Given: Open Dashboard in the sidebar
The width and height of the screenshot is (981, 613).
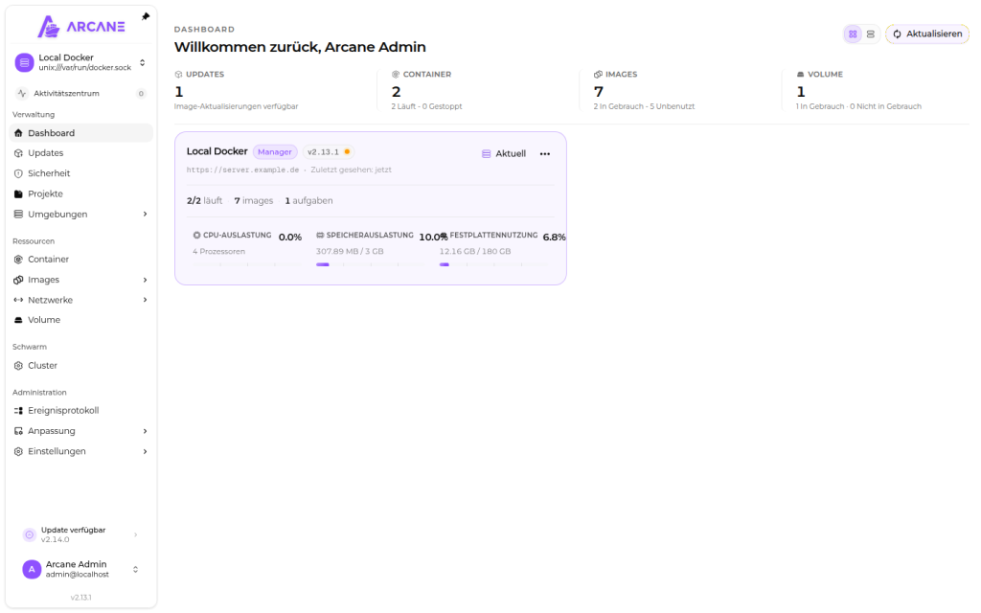Looking at the screenshot, I should 80,133.
